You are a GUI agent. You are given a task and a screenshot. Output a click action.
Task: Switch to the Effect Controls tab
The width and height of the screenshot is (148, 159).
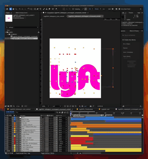coord(22,13)
